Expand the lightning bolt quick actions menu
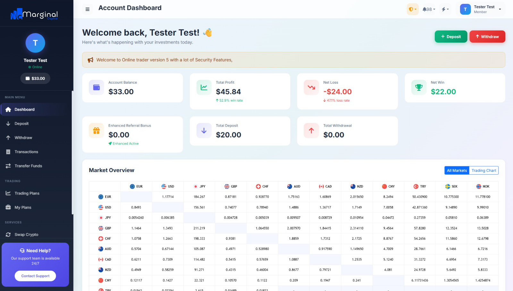This screenshot has width=513, height=291. pos(445,9)
